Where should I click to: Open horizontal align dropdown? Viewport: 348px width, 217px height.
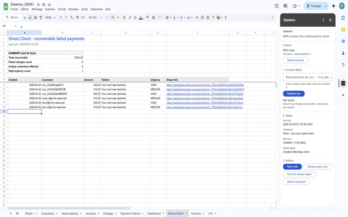pos(169,18)
